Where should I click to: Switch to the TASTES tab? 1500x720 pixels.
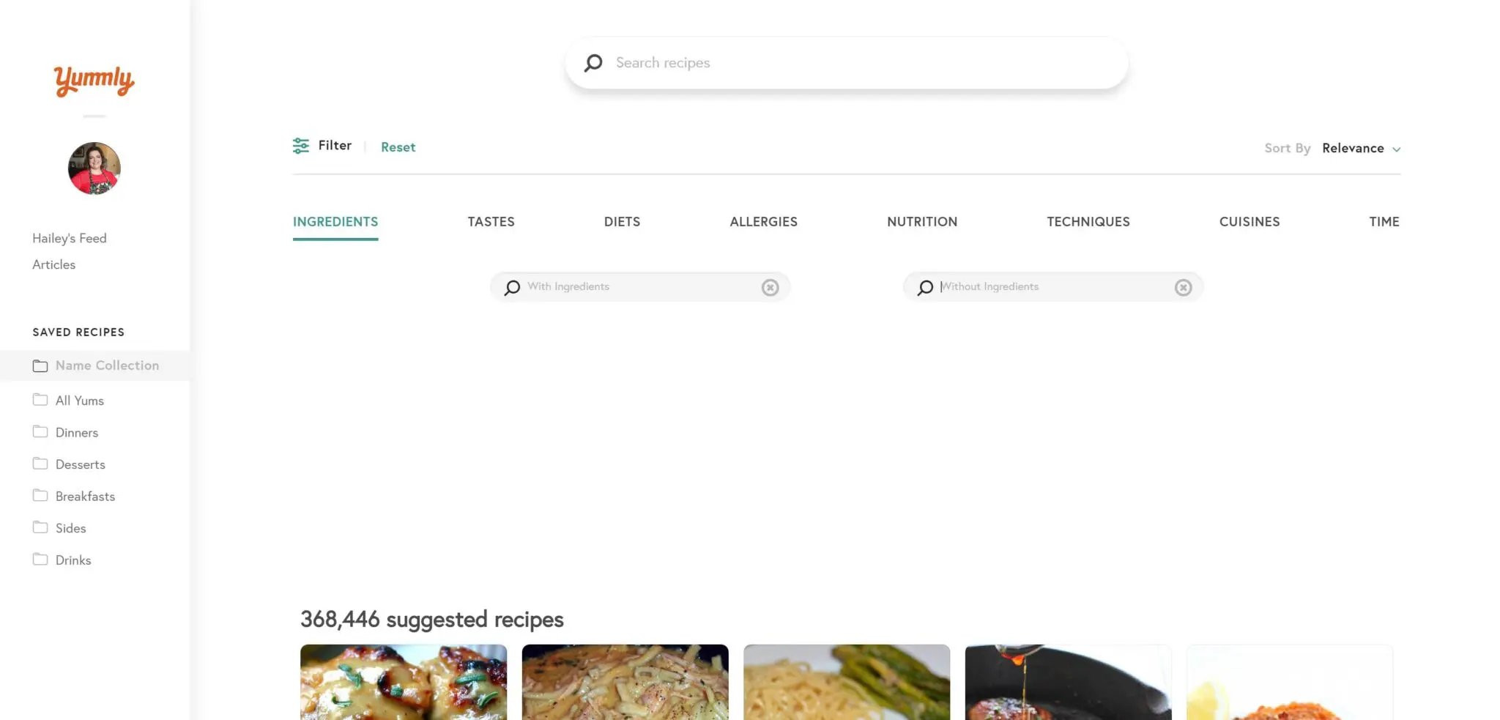tap(491, 222)
